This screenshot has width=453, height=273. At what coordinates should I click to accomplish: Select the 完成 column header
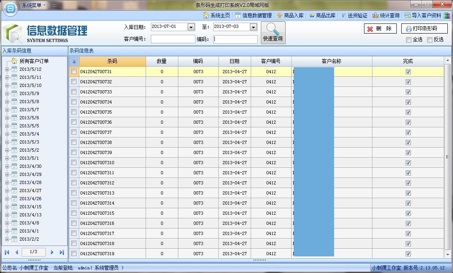[x=408, y=61]
